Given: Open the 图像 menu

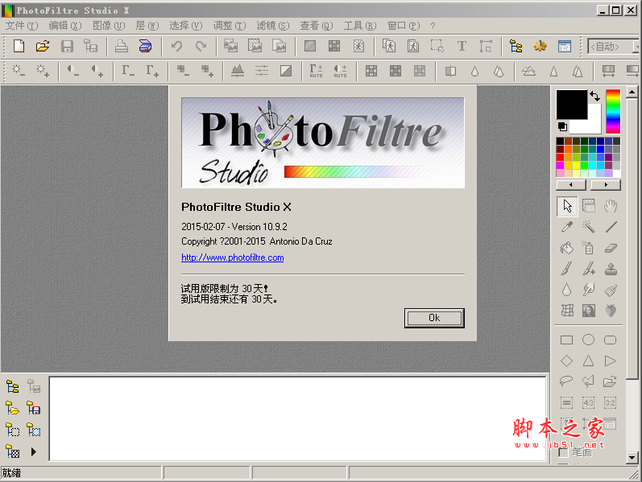Looking at the screenshot, I should [109, 26].
